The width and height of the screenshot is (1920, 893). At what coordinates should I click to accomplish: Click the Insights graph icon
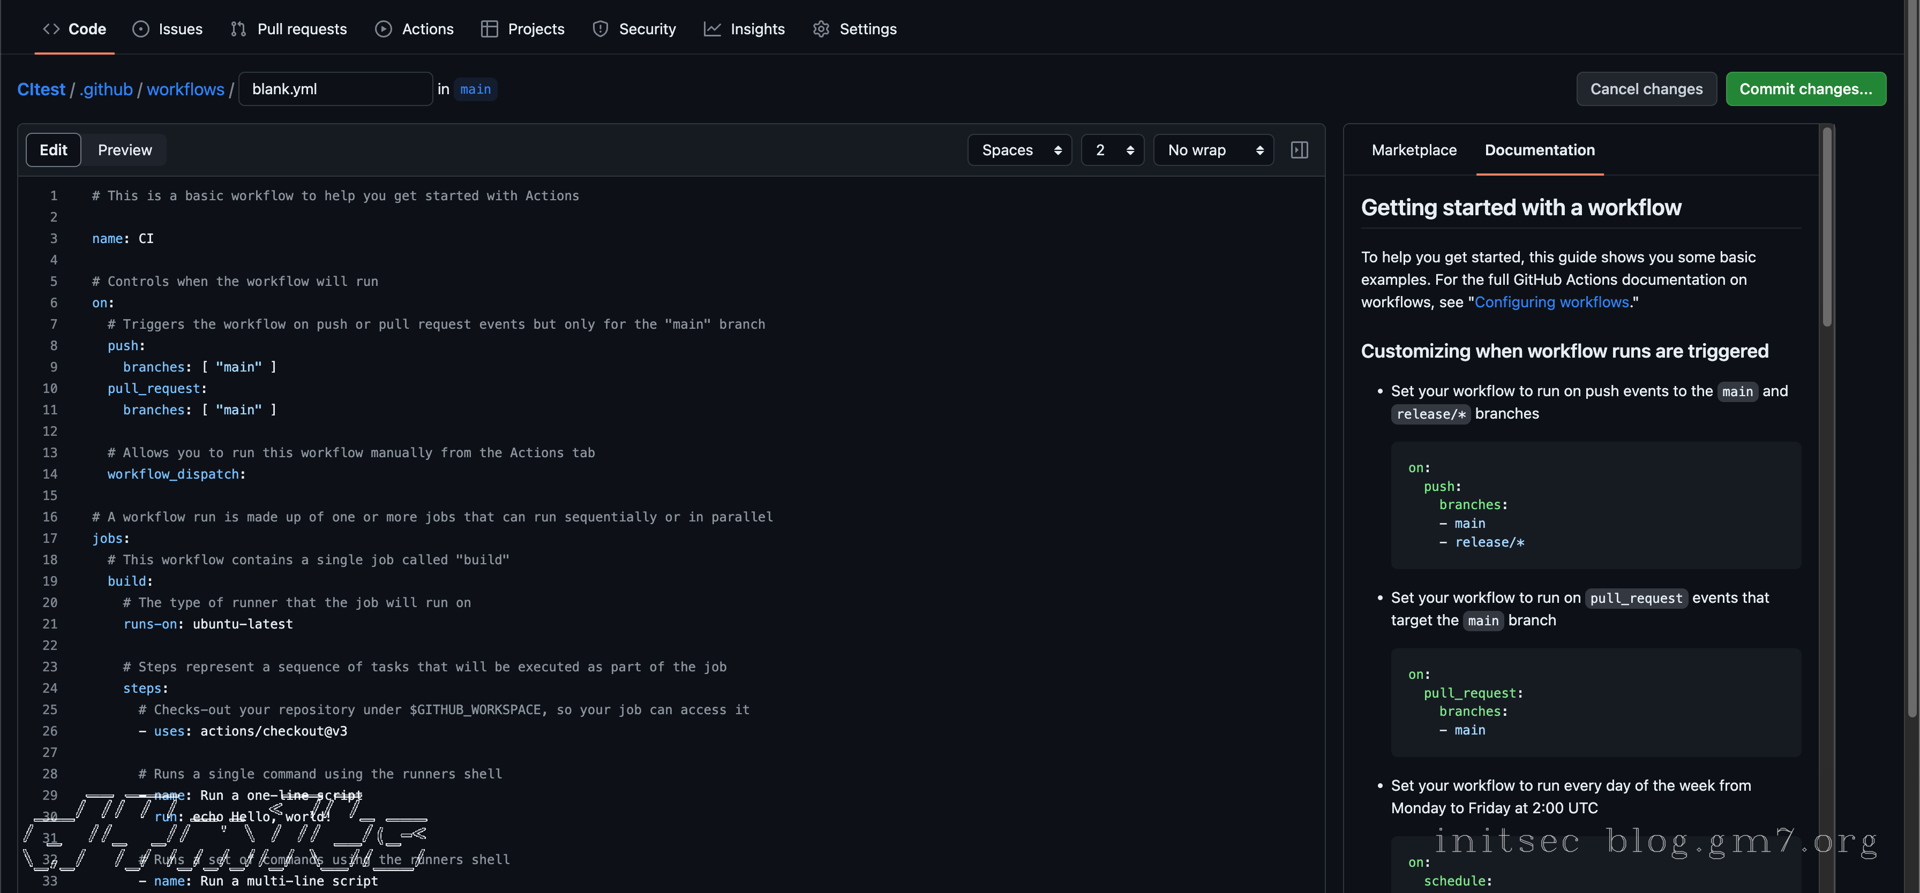(712, 29)
